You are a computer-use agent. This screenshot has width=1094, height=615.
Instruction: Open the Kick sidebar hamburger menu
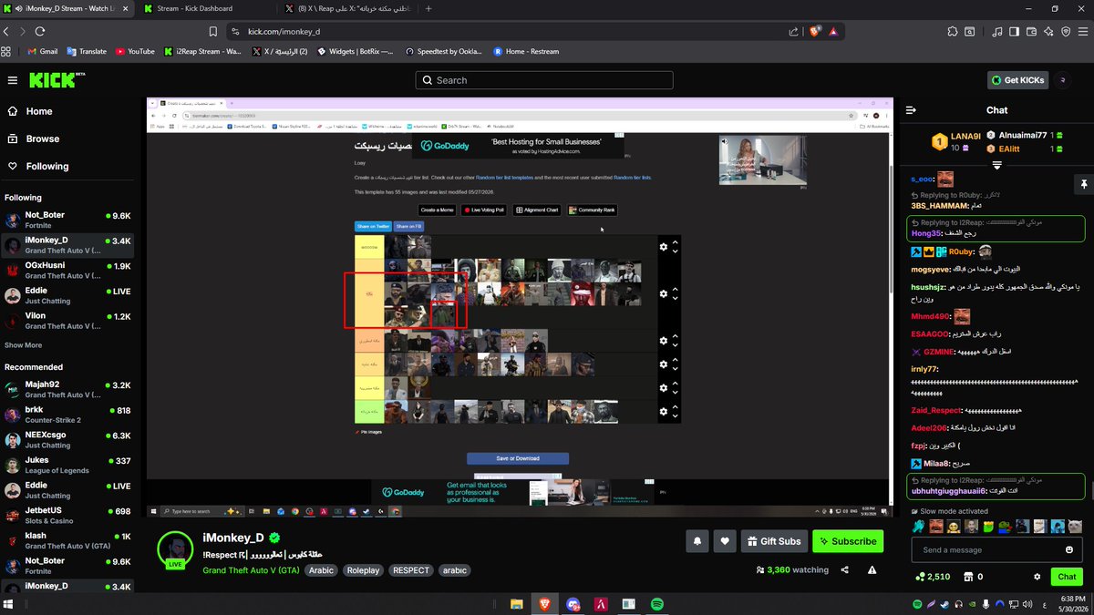13,80
